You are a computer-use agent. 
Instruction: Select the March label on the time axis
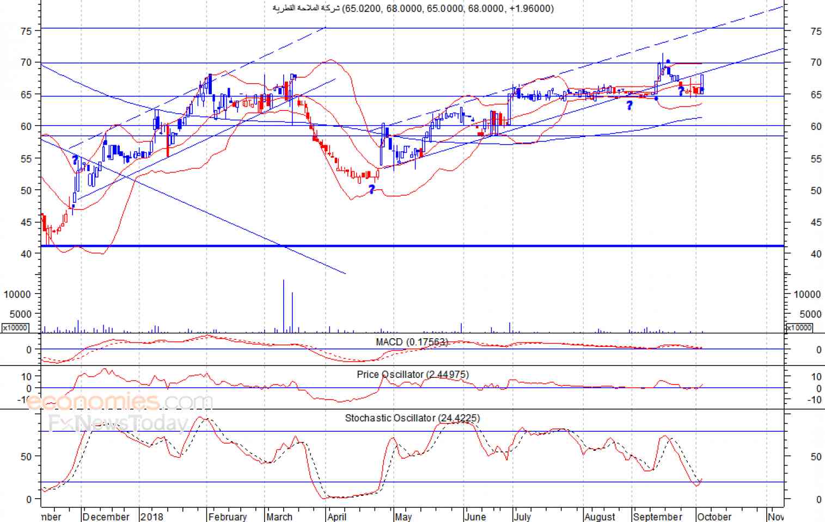pos(279,517)
